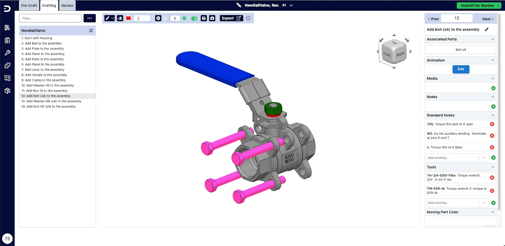This screenshot has width=505, height=246.
Task: Remove tool Tw-3/4-0/50-ftlbs
Action: click(492, 178)
